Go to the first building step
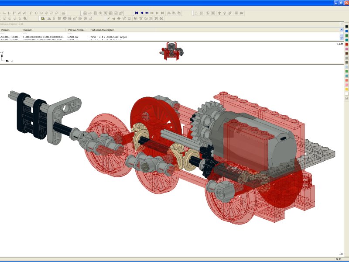 137,13
